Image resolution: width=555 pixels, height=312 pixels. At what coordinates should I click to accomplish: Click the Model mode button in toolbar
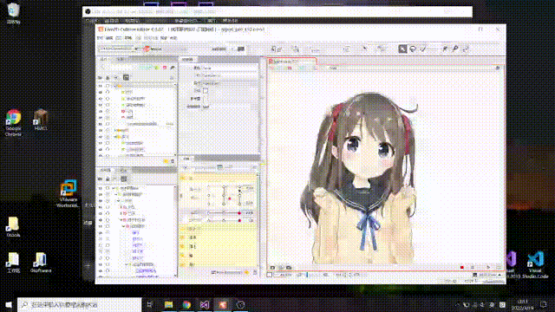(x=153, y=49)
